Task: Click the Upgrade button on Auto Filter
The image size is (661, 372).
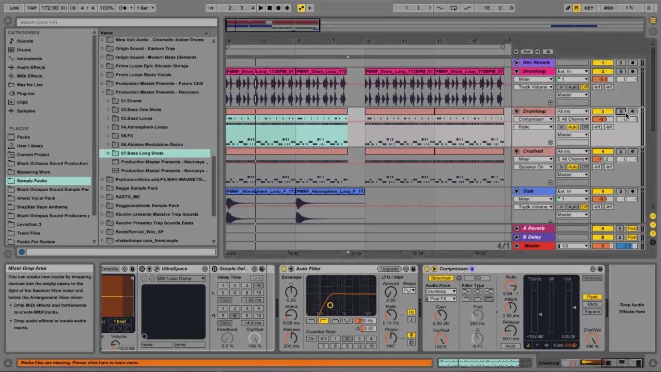Action: click(389, 269)
